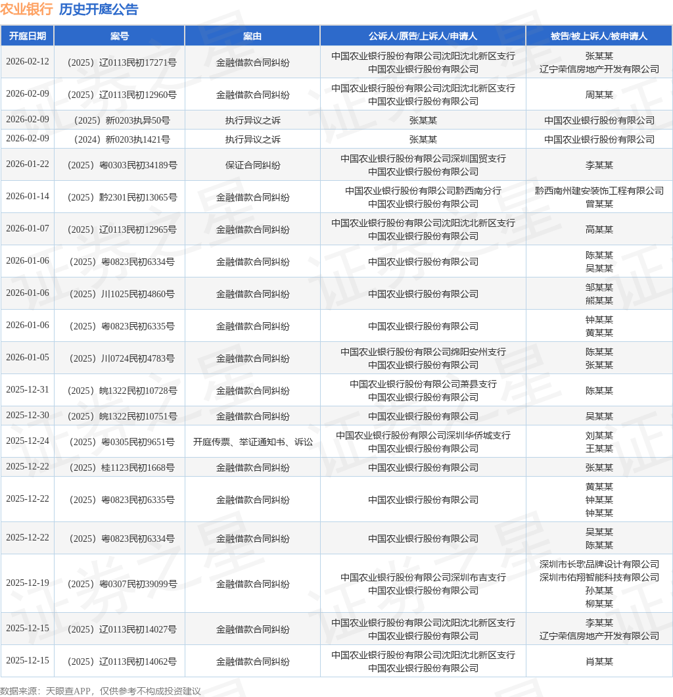Click date cell 2025-12-30

28,415
